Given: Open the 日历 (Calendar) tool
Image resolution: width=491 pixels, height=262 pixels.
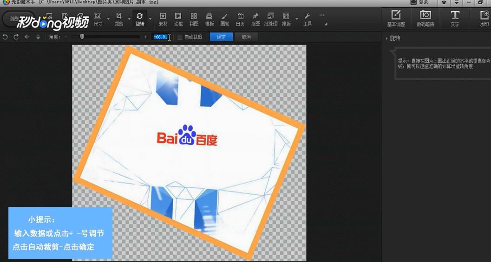Looking at the screenshot, I should 240,19.
